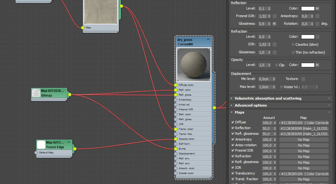This screenshot has width=336, height=184.
Task: Click the Displacement Texture map slot button
Action: click(x=303, y=79)
